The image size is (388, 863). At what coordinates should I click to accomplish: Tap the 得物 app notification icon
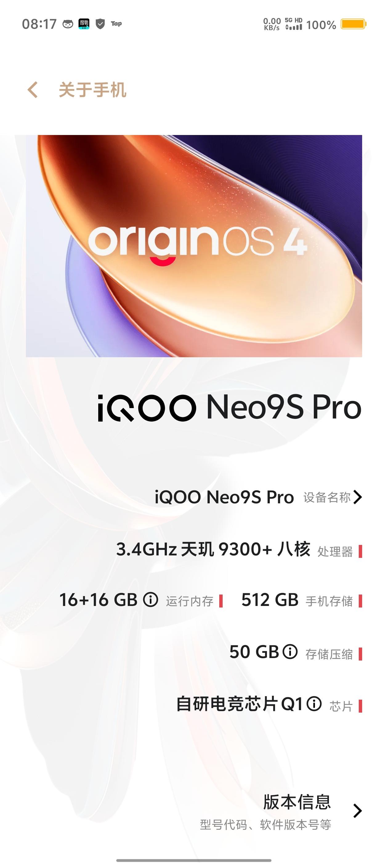coord(84,24)
